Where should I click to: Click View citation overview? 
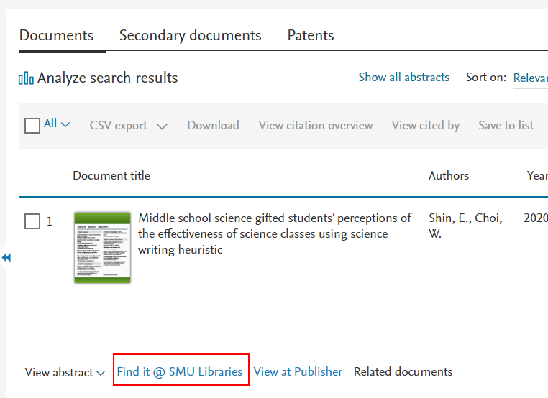pyautogui.click(x=315, y=126)
